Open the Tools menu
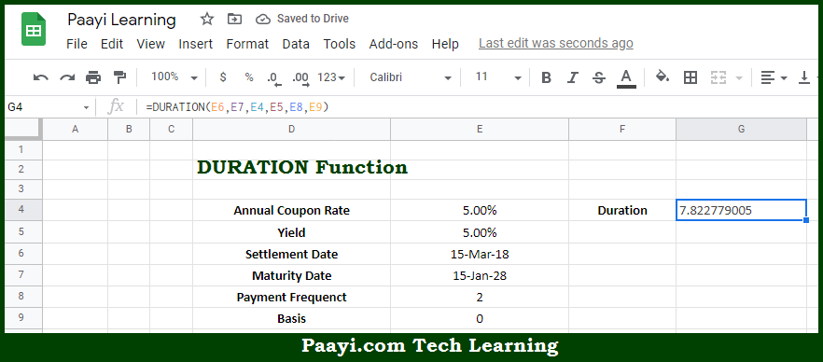The height and width of the screenshot is (362, 823). (339, 44)
